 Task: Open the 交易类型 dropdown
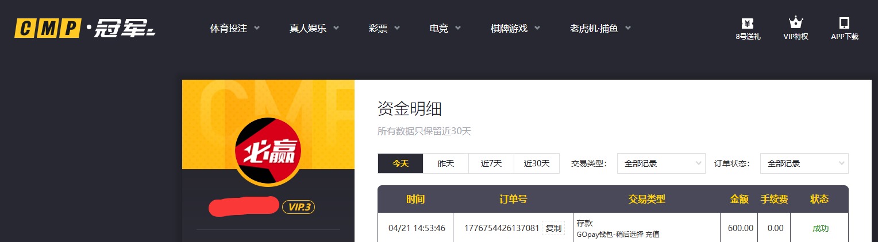click(661, 163)
